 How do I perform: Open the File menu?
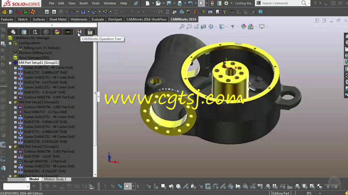tap(51, 3)
